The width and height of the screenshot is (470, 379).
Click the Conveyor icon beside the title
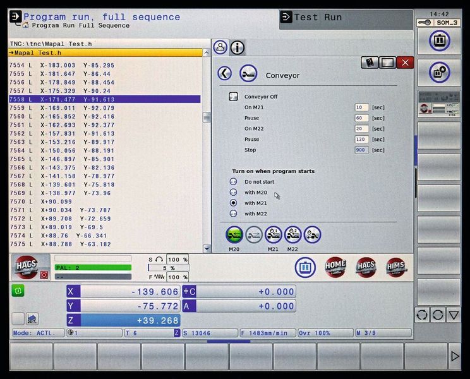click(x=248, y=73)
